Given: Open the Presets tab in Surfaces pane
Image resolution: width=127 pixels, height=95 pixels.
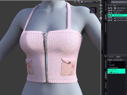Looking at the screenshot, I should click(x=111, y=57).
